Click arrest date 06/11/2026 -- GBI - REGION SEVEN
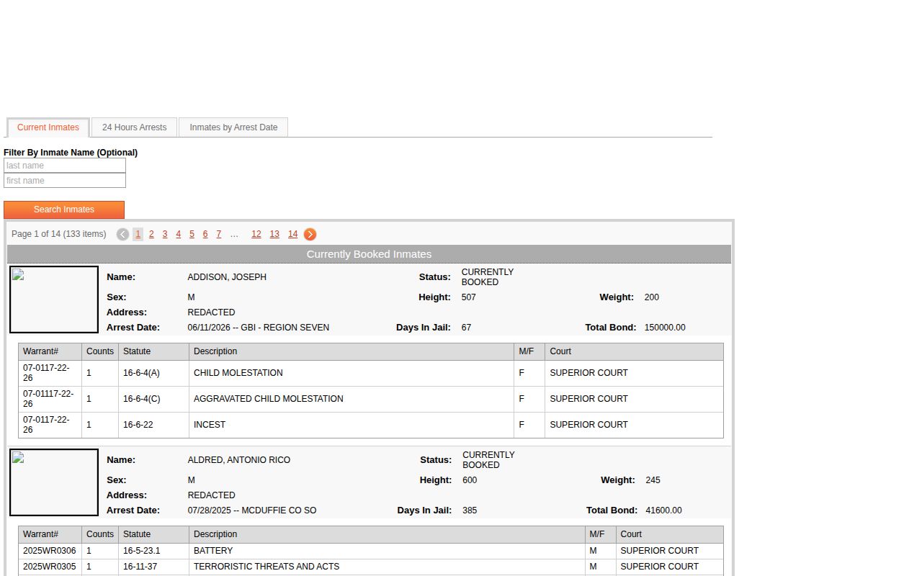 (259, 328)
